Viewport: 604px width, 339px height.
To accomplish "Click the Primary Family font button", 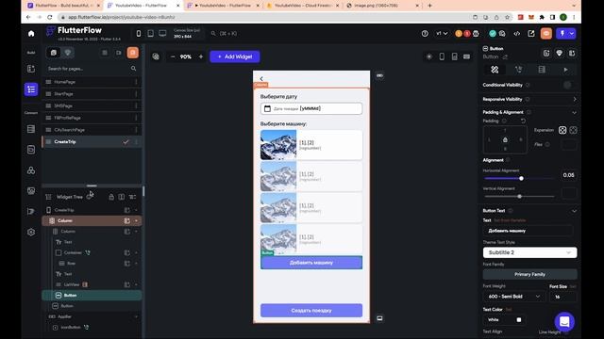I will coord(529,274).
